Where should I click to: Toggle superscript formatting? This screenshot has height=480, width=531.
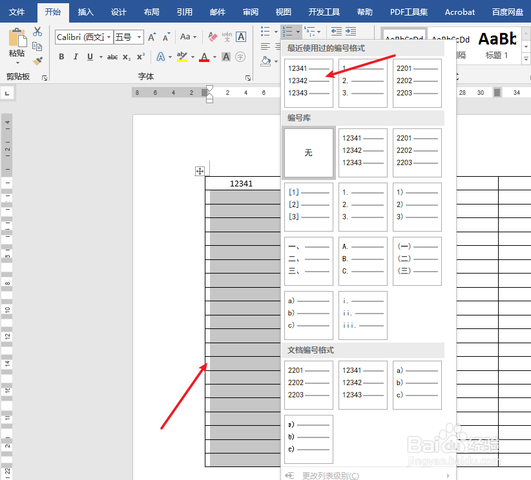click(141, 57)
